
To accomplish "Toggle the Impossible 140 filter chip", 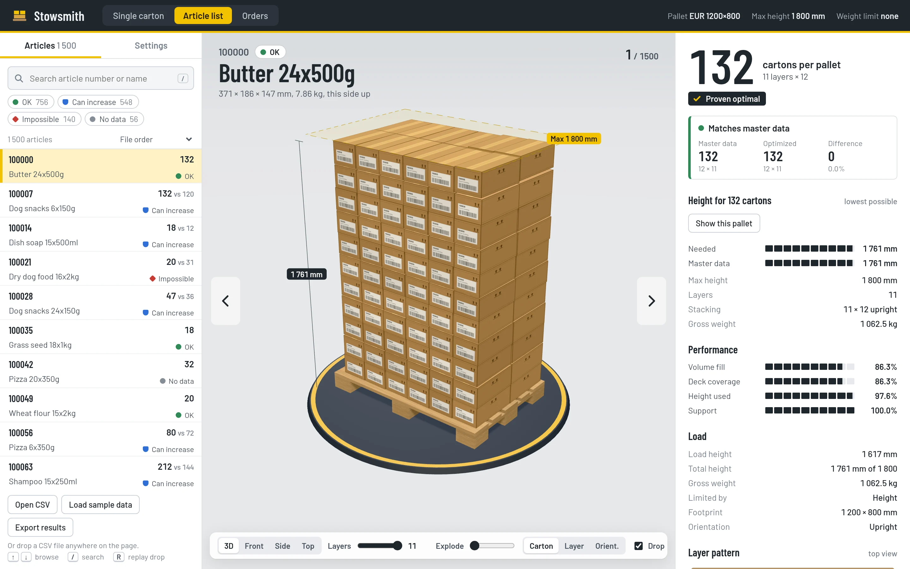I will click(44, 119).
